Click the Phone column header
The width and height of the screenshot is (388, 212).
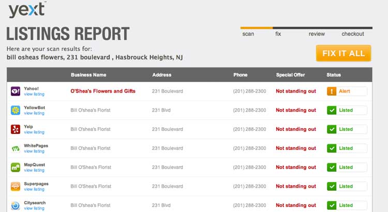click(x=240, y=74)
